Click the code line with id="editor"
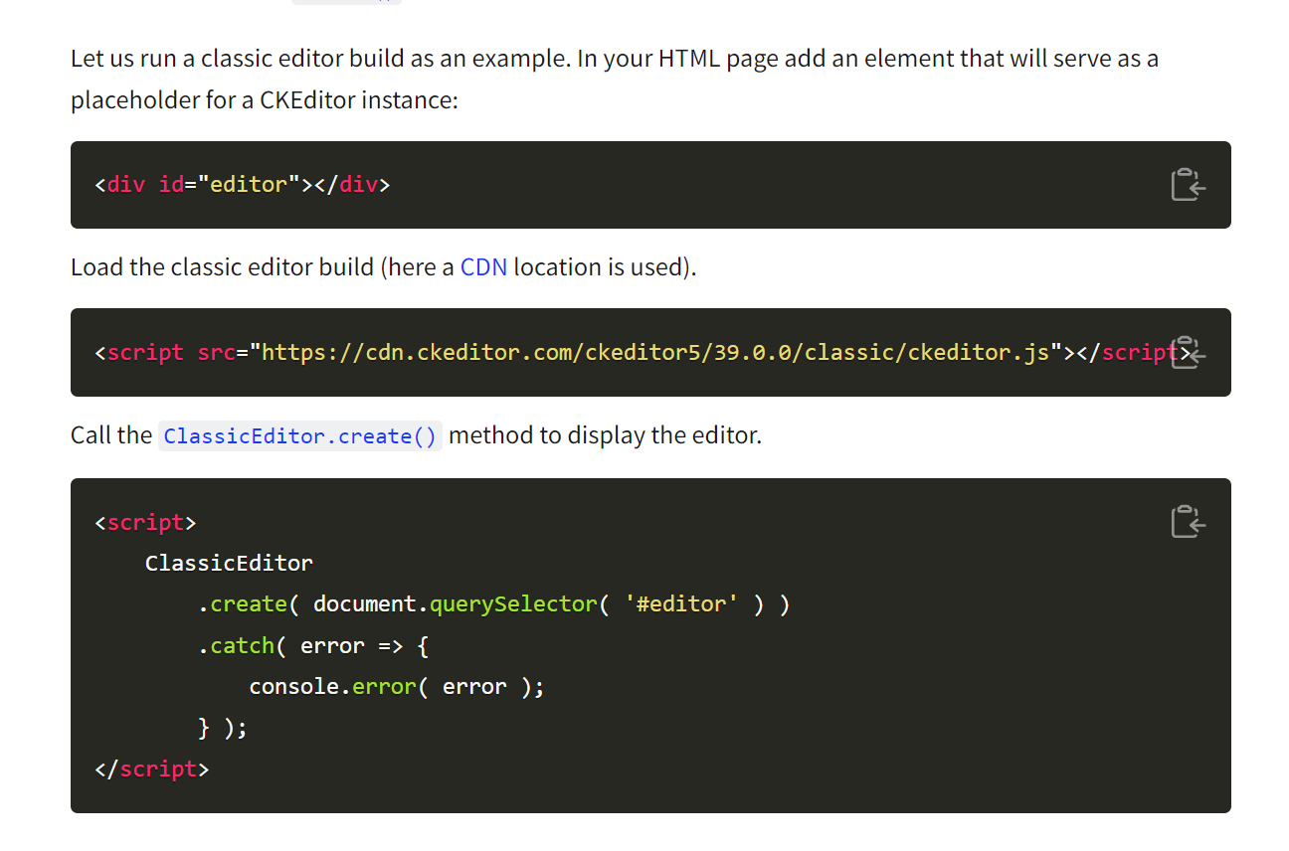Image resolution: width=1289 pixels, height=851 pixels. pyautogui.click(x=243, y=185)
